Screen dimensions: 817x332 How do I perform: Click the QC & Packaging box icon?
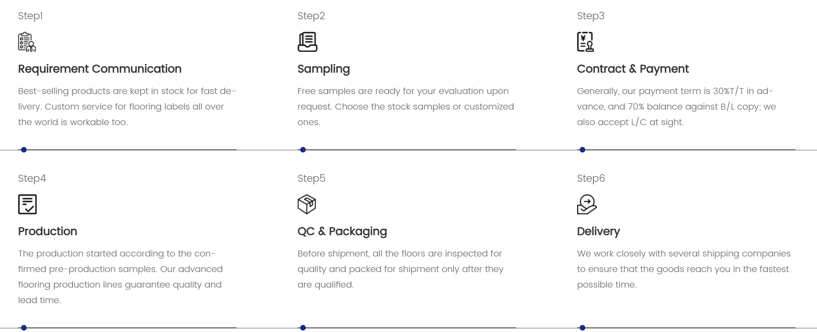pyautogui.click(x=307, y=204)
